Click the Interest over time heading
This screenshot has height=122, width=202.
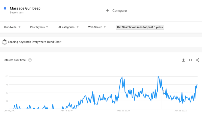(x=15, y=60)
